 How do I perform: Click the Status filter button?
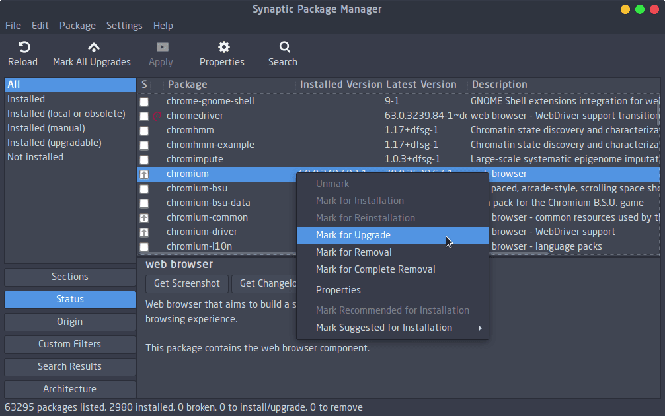coord(70,300)
